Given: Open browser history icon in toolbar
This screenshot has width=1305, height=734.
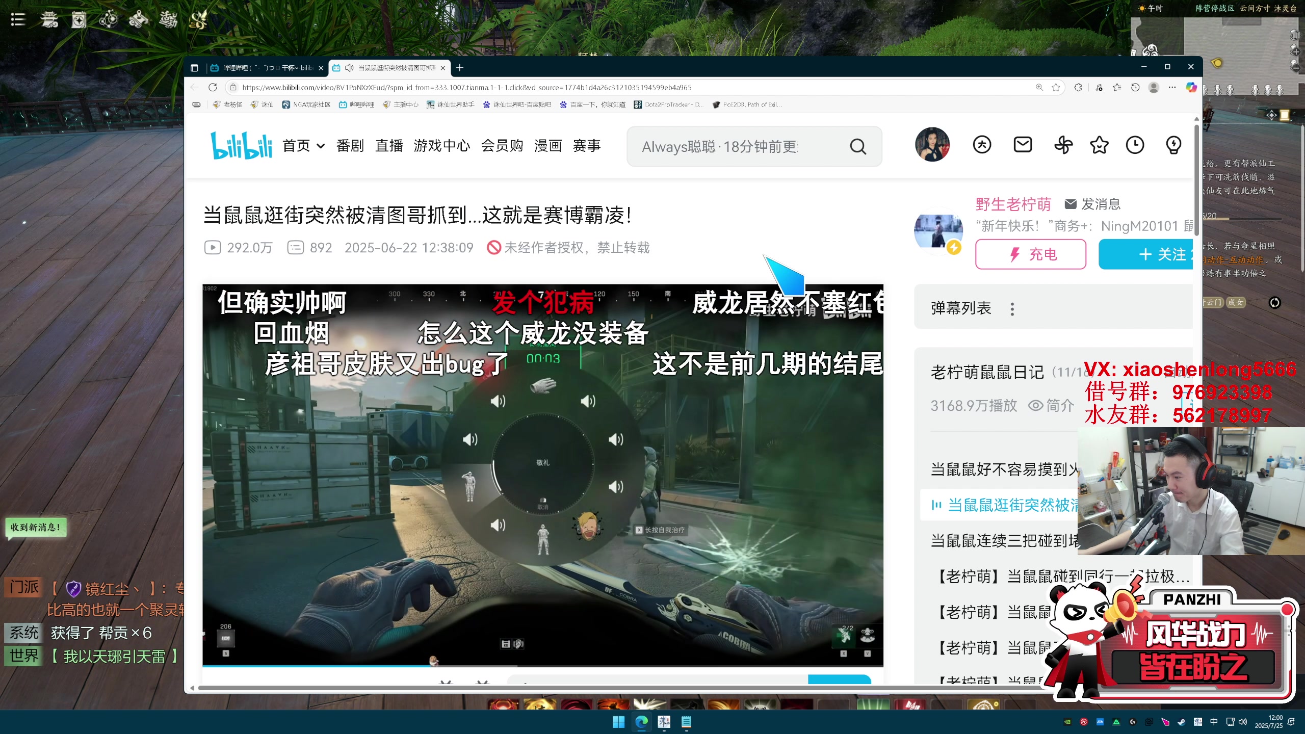Looking at the screenshot, I should pos(1135,87).
